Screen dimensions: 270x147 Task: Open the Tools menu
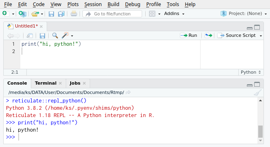pos(173,4)
